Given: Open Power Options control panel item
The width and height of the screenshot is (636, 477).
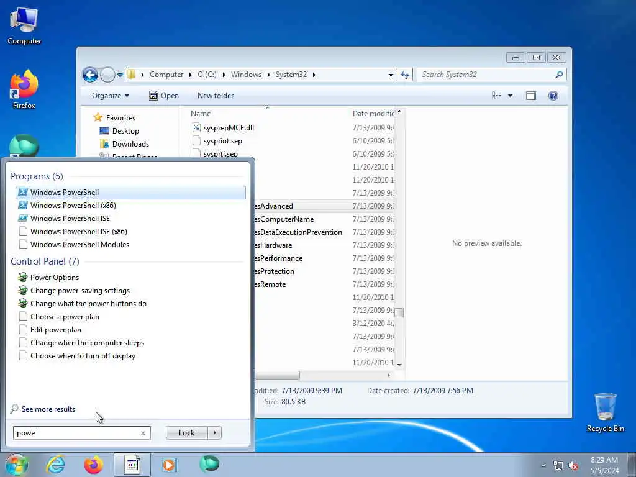Looking at the screenshot, I should pyautogui.click(x=130, y=278).
